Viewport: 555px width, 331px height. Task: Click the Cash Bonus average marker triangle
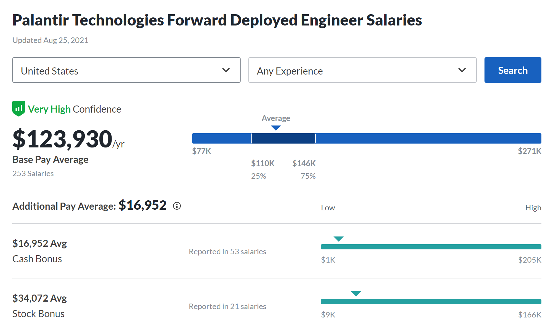pos(339,239)
